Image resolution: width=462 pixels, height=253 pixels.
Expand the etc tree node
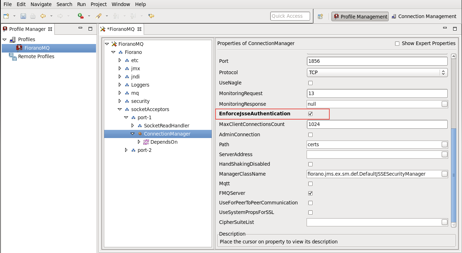[x=120, y=60]
